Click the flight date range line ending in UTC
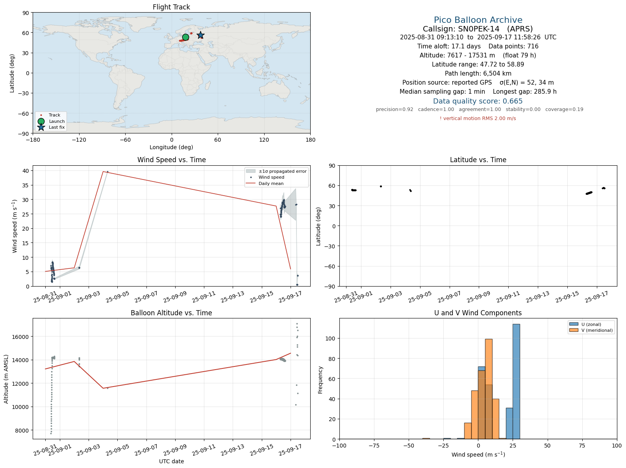 point(478,37)
